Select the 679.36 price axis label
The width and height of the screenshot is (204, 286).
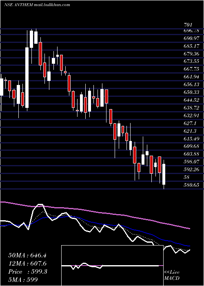pyautogui.click(x=191, y=54)
